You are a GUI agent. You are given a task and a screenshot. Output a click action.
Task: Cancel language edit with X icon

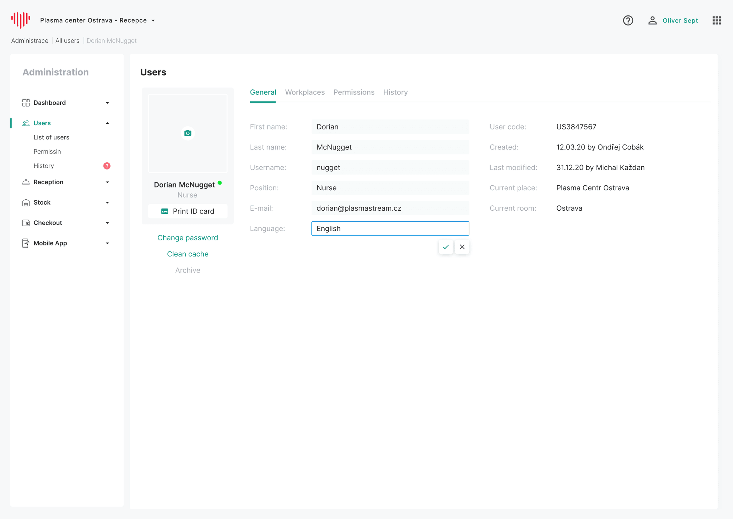pyautogui.click(x=462, y=247)
